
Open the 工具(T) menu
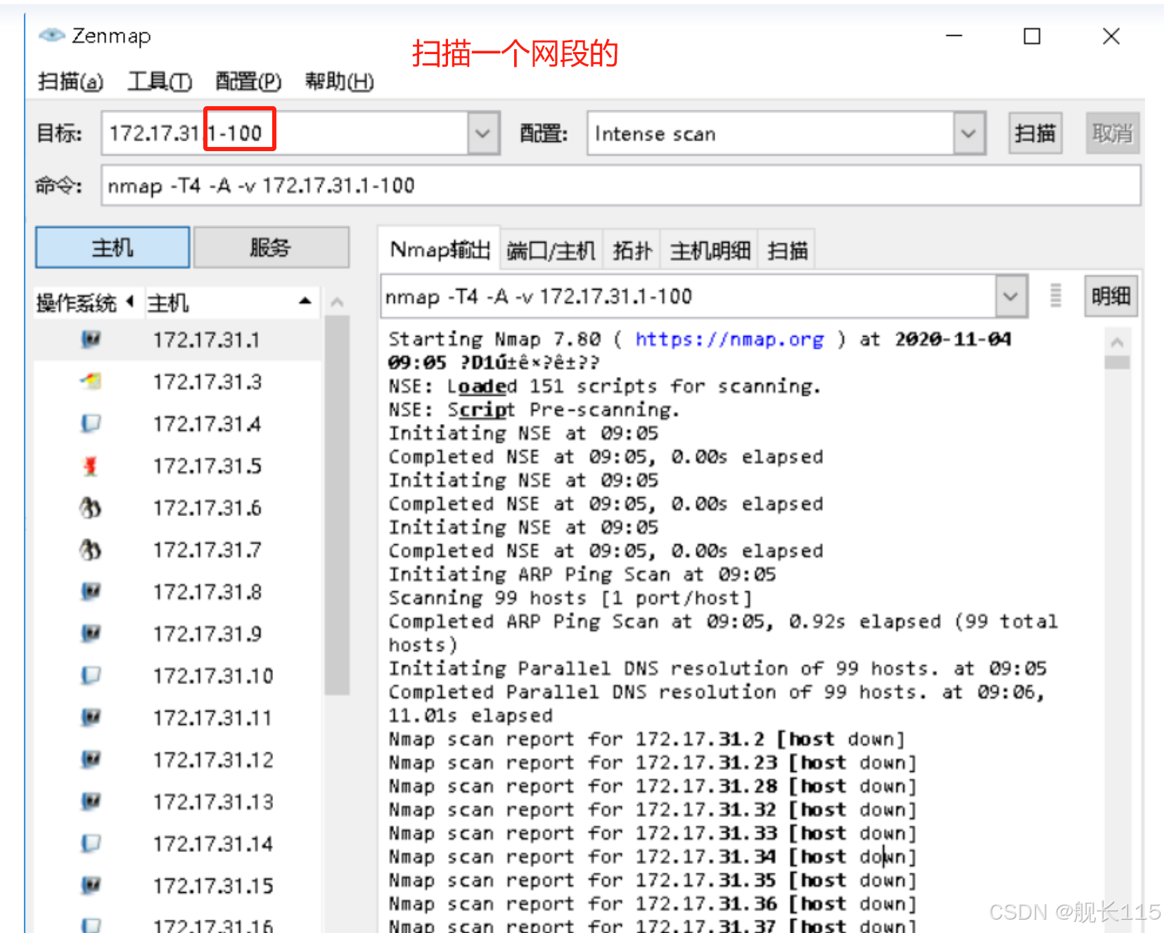160,82
